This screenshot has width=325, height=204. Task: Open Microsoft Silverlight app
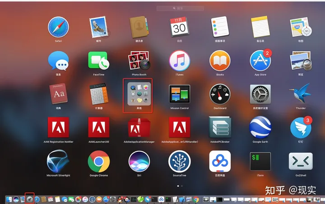58,161
